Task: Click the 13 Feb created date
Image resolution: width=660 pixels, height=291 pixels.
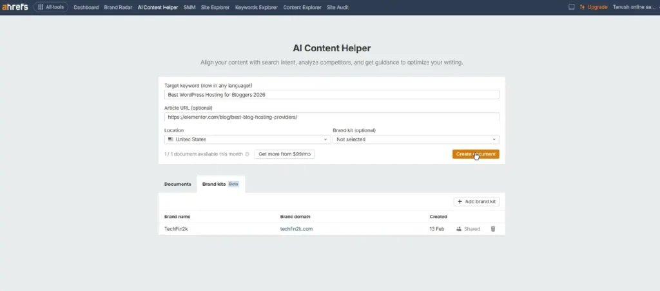Action: coord(437,229)
